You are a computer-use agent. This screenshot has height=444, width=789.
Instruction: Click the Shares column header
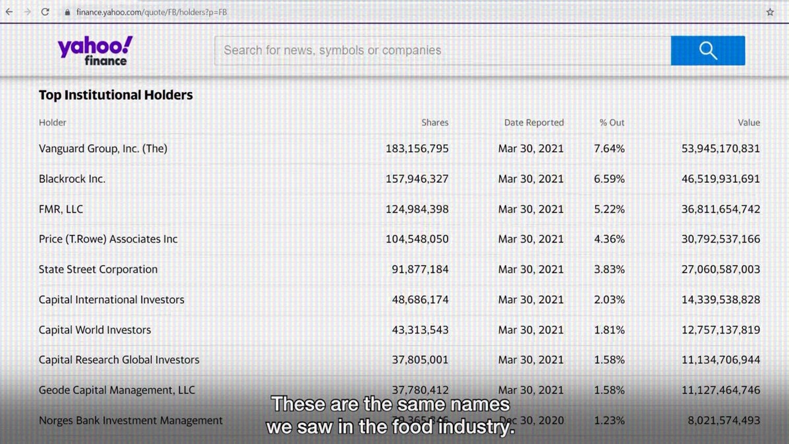point(435,122)
